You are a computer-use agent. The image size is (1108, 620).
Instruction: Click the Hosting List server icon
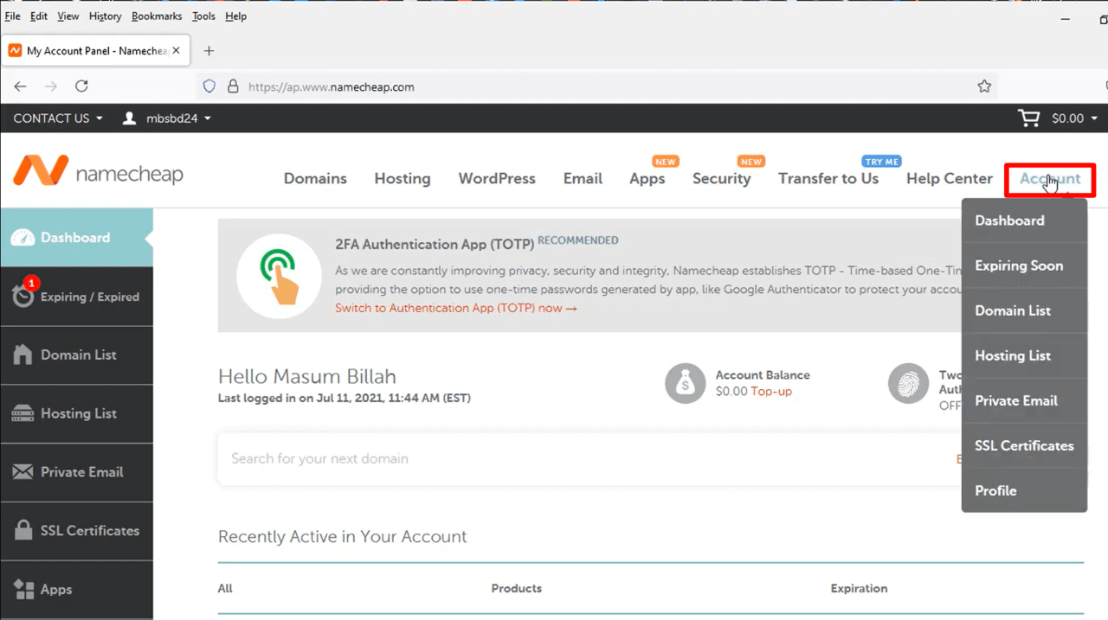[24, 413]
